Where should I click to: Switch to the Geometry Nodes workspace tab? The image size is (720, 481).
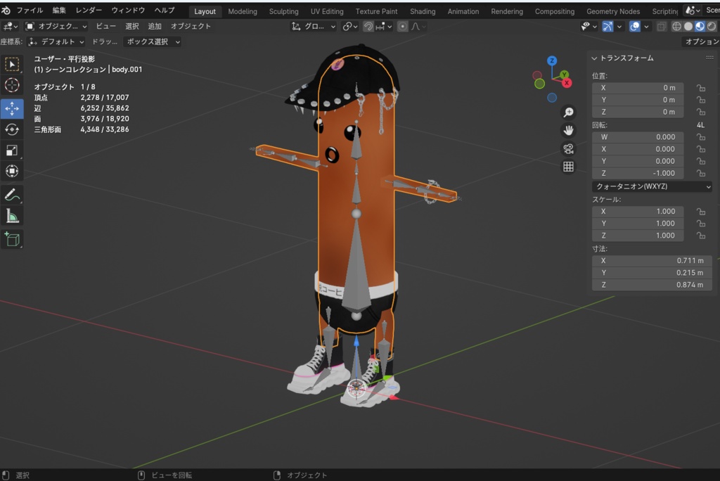[x=613, y=11]
